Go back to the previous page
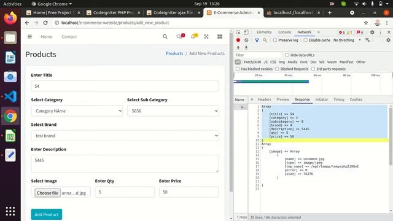393x221 pixels. click(x=27, y=23)
